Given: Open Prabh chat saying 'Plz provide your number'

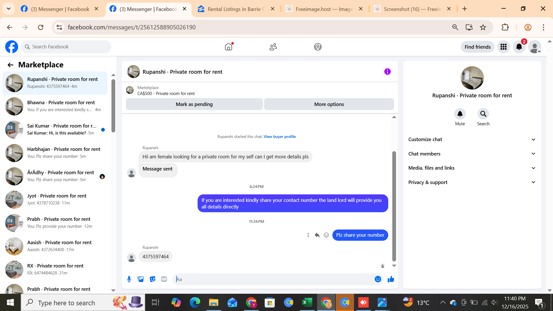Looking at the screenshot, I should pos(55,223).
